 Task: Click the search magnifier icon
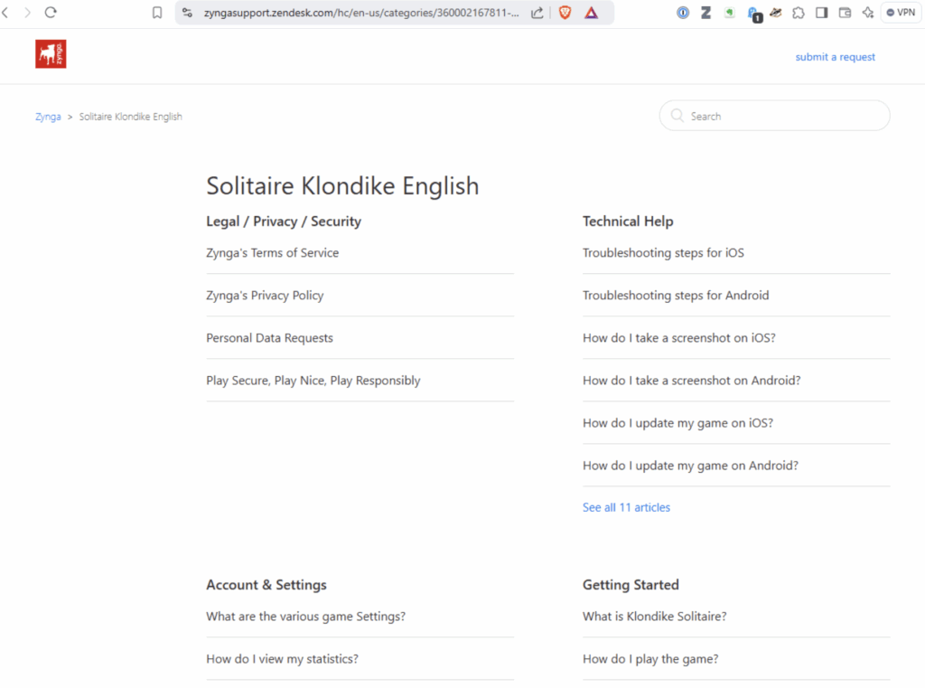(677, 116)
